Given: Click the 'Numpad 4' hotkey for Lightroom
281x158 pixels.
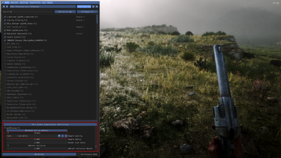Looking at the screenshot, I should tap(80, 17).
